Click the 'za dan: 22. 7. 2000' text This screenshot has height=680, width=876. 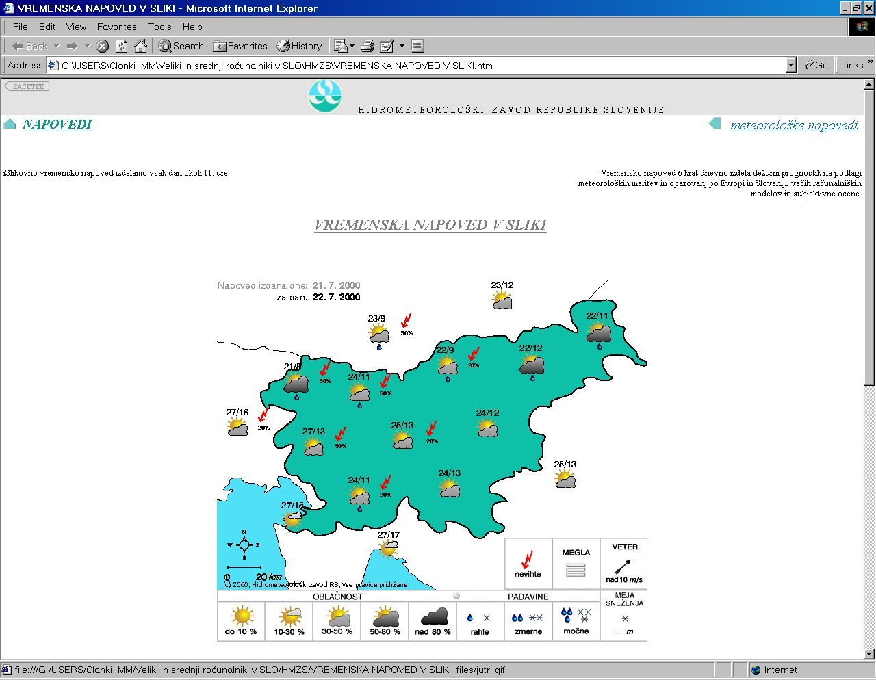click(318, 298)
